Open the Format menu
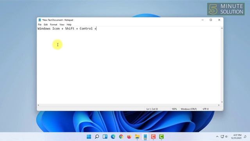Screen dimensions: 250x141 coord(54,25)
